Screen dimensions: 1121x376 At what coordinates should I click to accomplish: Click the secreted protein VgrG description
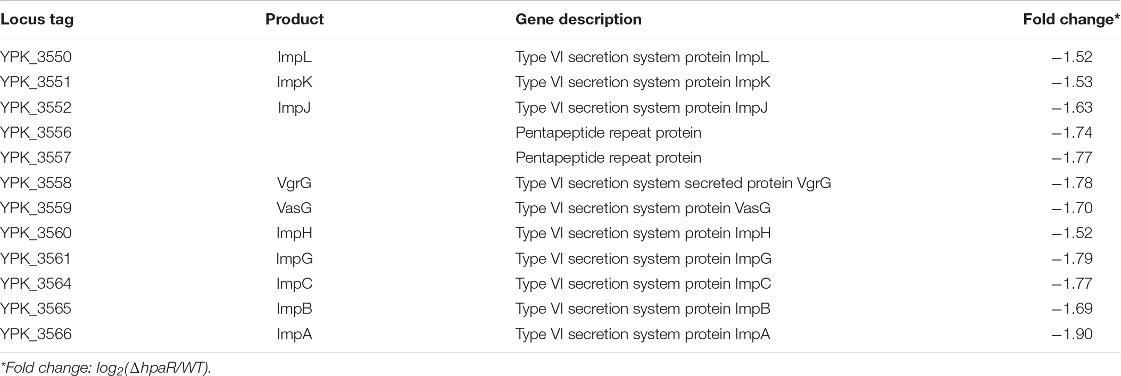pyautogui.click(x=673, y=183)
